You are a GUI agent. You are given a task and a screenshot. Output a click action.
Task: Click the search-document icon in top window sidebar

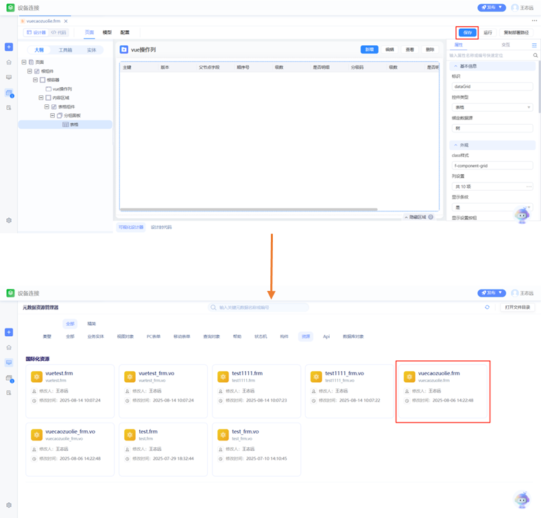(9, 108)
